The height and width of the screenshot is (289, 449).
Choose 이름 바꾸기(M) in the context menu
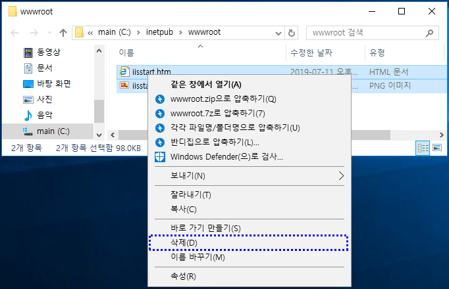click(x=249, y=257)
